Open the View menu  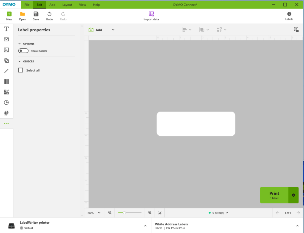(x=82, y=5)
